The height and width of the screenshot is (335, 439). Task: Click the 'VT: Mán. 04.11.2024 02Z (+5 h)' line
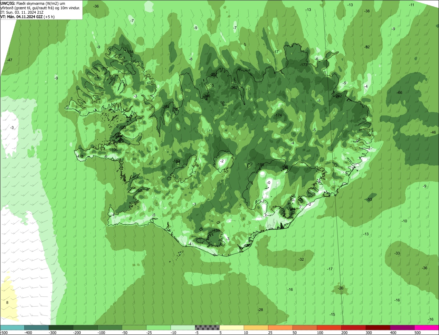pos(28,16)
